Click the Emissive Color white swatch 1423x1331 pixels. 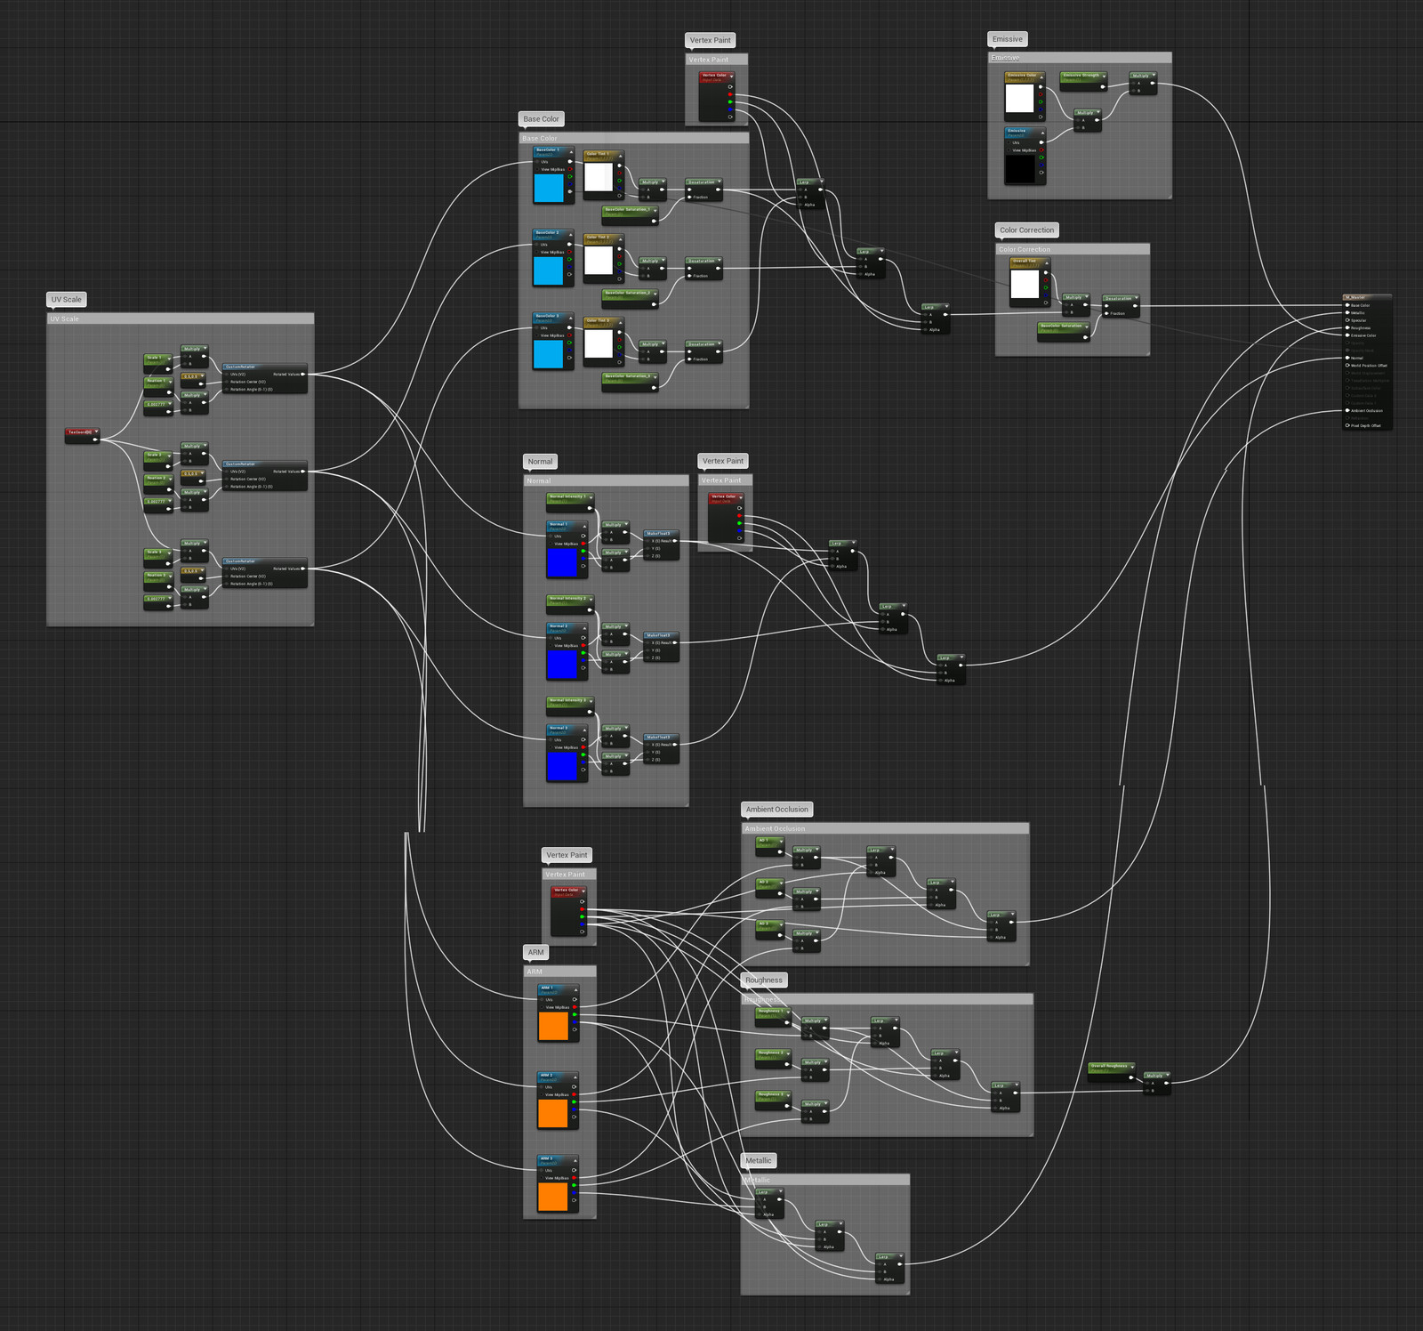pyautogui.click(x=1019, y=99)
